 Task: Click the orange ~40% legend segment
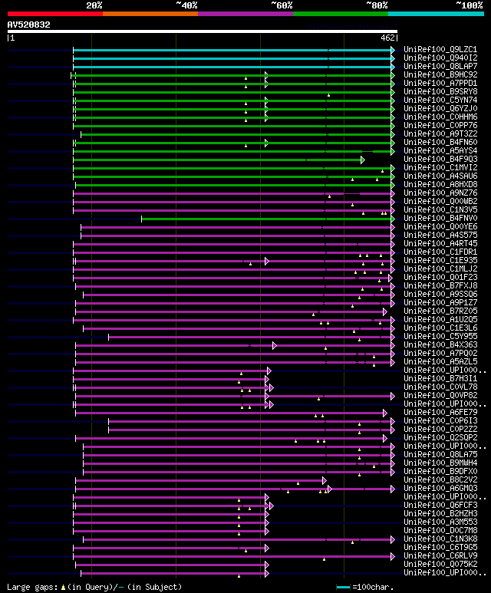click(150, 14)
